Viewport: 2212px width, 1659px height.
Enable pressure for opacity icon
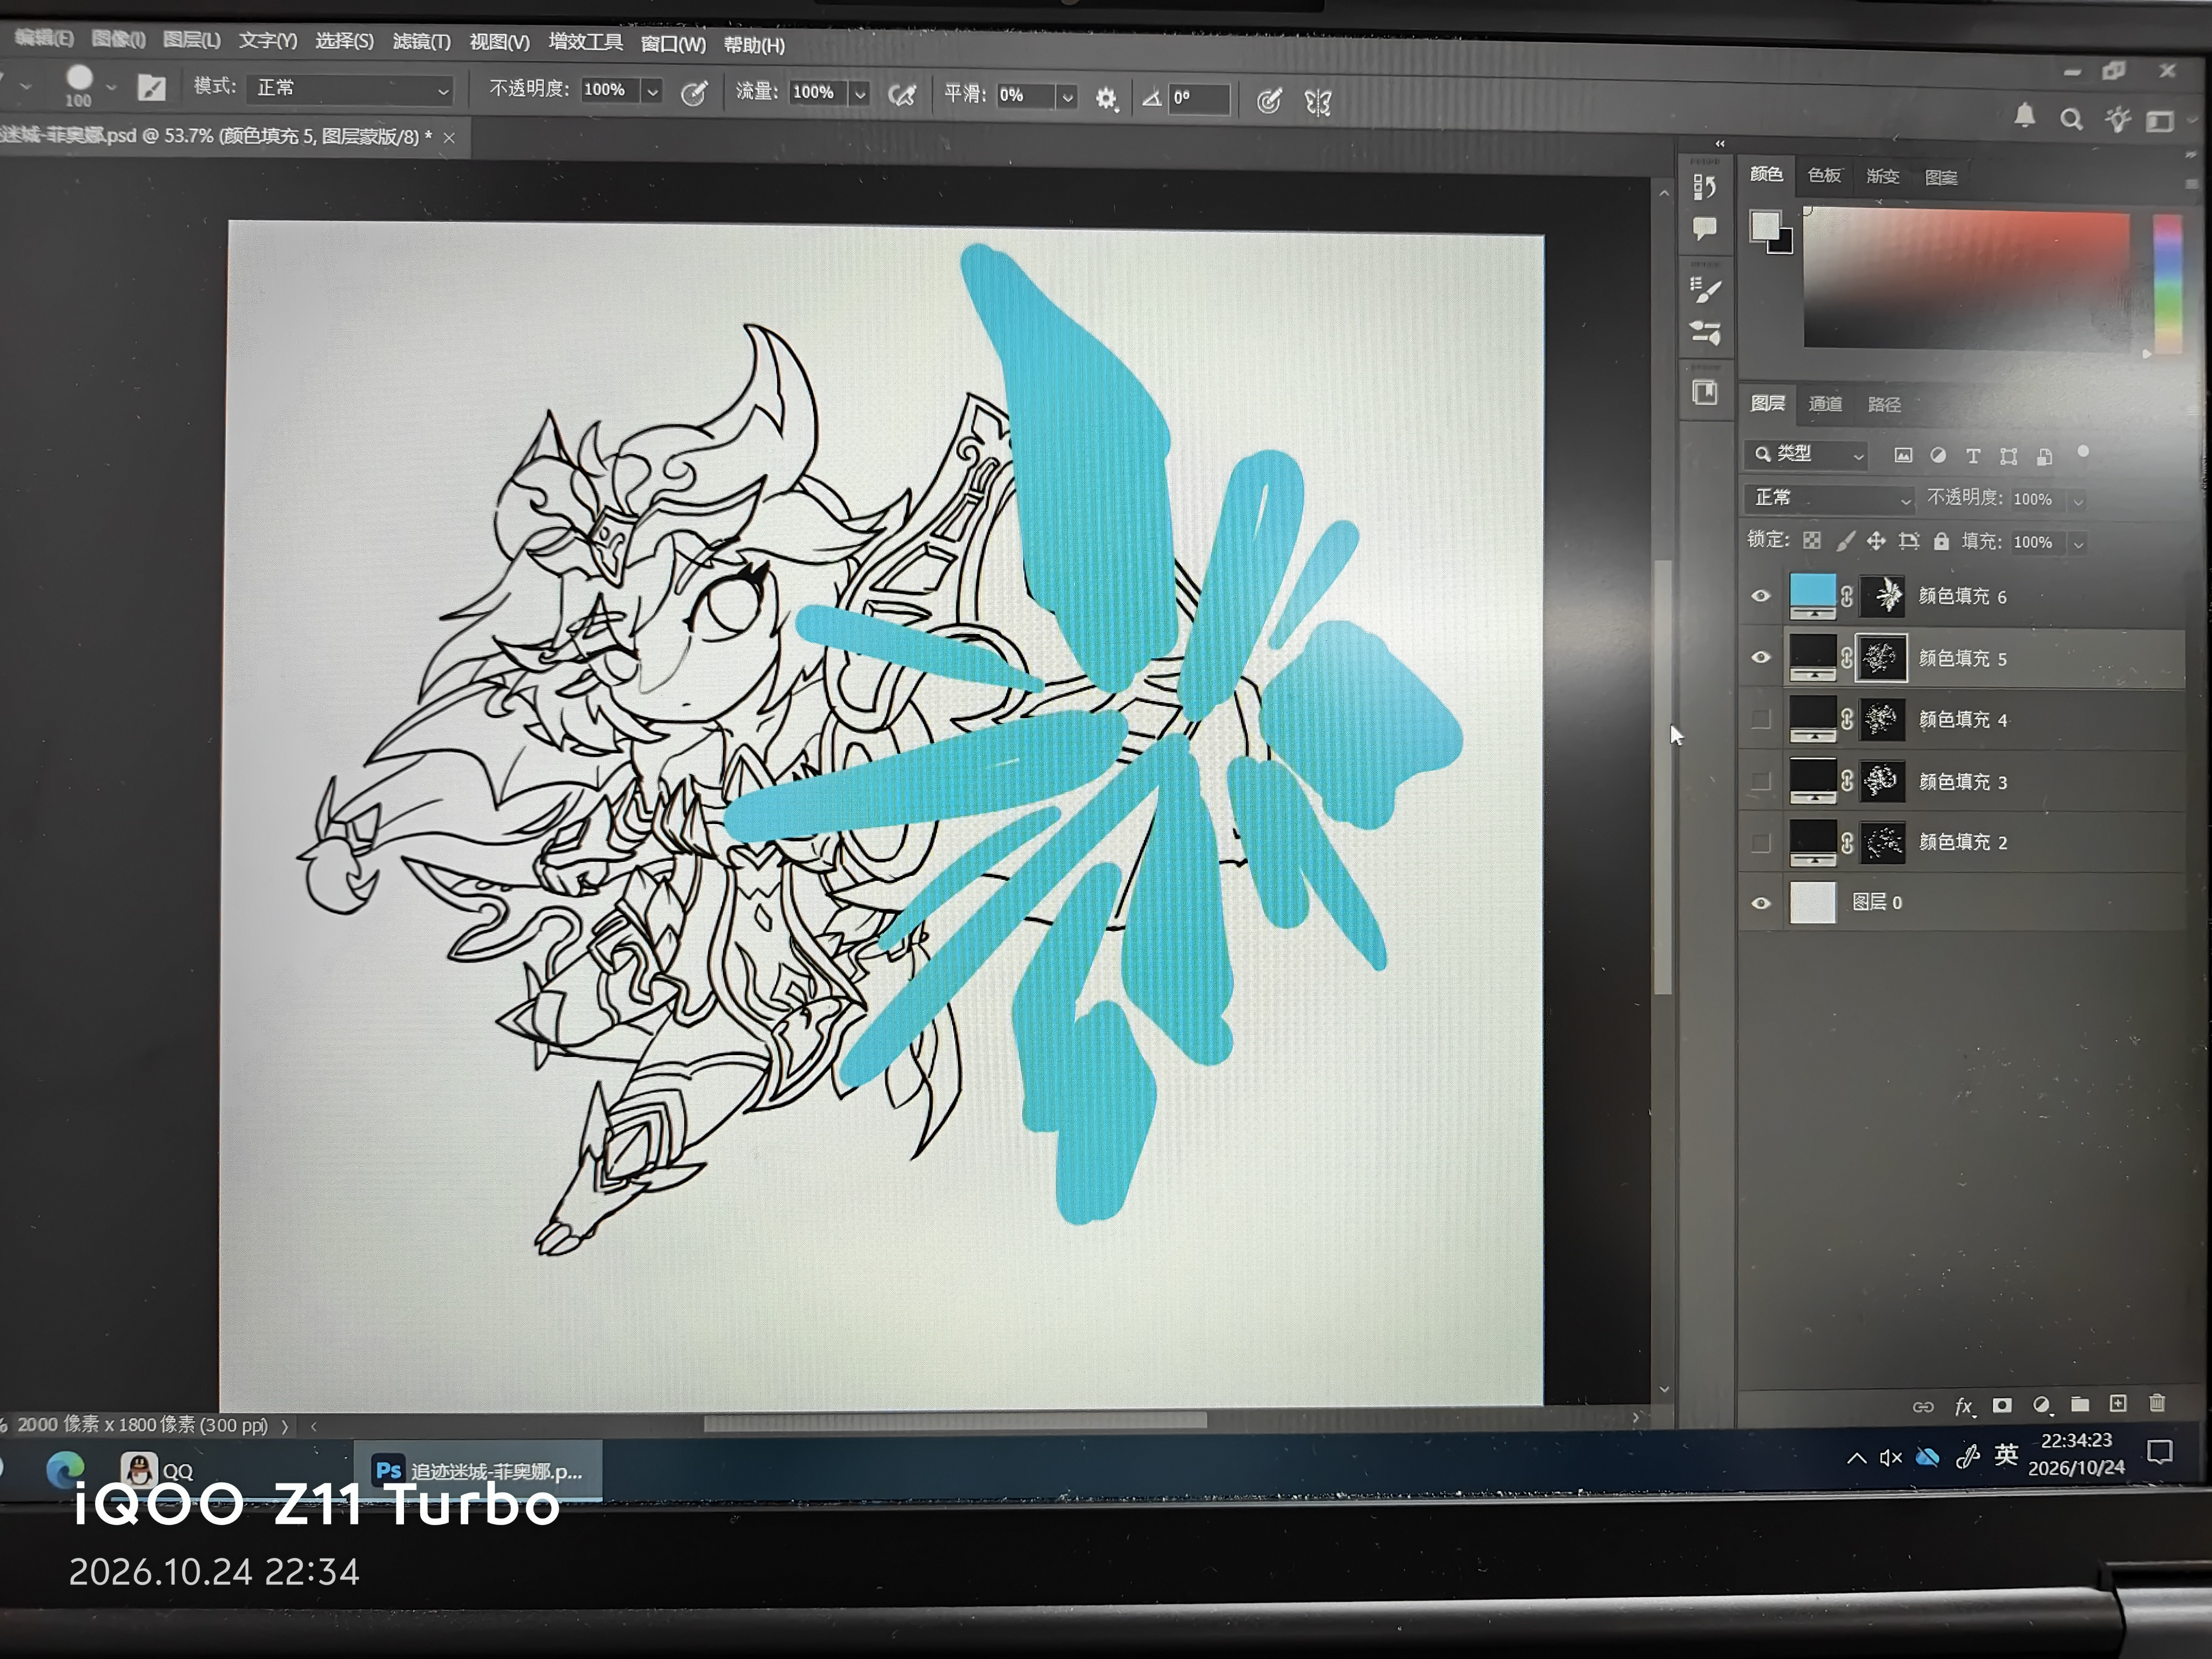tap(694, 94)
